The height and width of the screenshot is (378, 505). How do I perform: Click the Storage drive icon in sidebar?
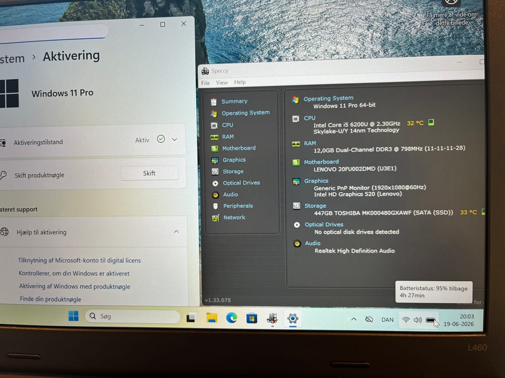click(215, 172)
